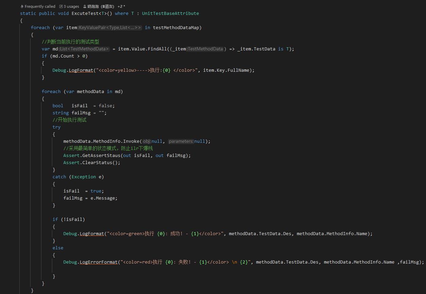
Task: Click the "Frequently called" annotation
Action: (40, 6)
